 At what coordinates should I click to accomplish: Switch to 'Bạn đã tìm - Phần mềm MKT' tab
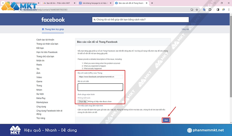tap(58, 3)
